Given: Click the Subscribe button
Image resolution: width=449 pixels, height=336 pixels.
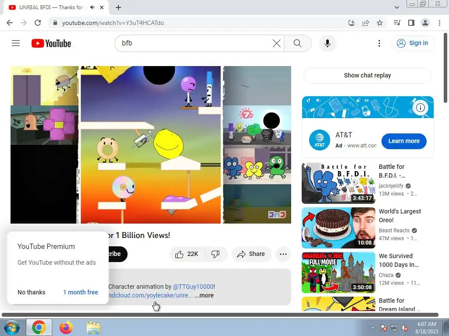Looking at the screenshot, I should pyautogui.click(x=118, y=254).
